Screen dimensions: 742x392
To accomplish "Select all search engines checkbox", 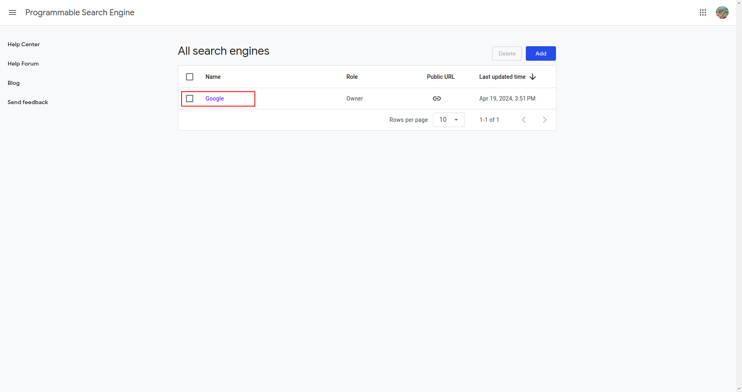I will click(x=190, y=77).
